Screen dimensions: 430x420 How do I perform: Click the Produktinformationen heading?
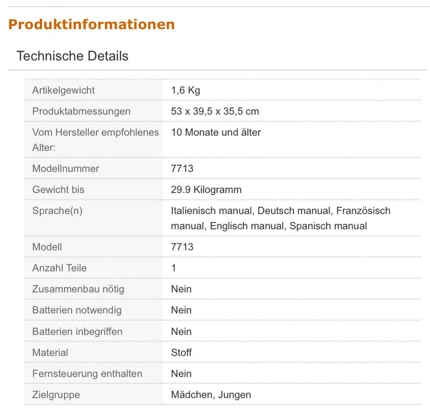(91, 24)
